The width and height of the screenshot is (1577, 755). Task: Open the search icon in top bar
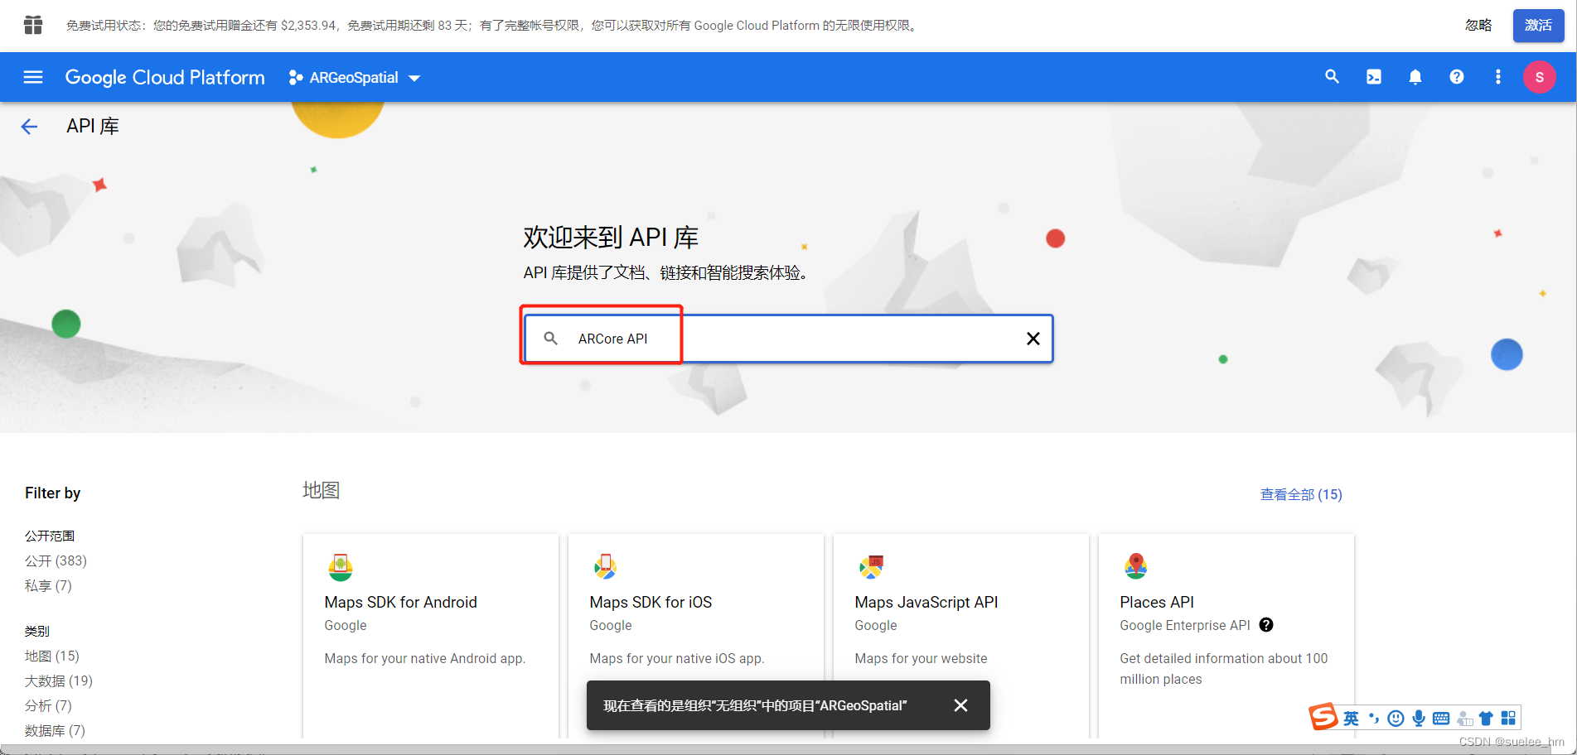point(1332,77)
